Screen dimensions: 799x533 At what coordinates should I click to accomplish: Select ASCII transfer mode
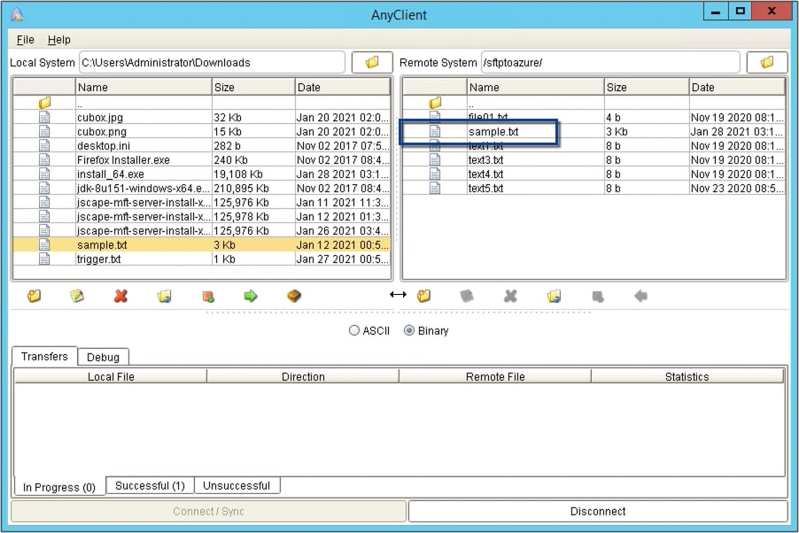pyautogui.click(x=354, y=330)
